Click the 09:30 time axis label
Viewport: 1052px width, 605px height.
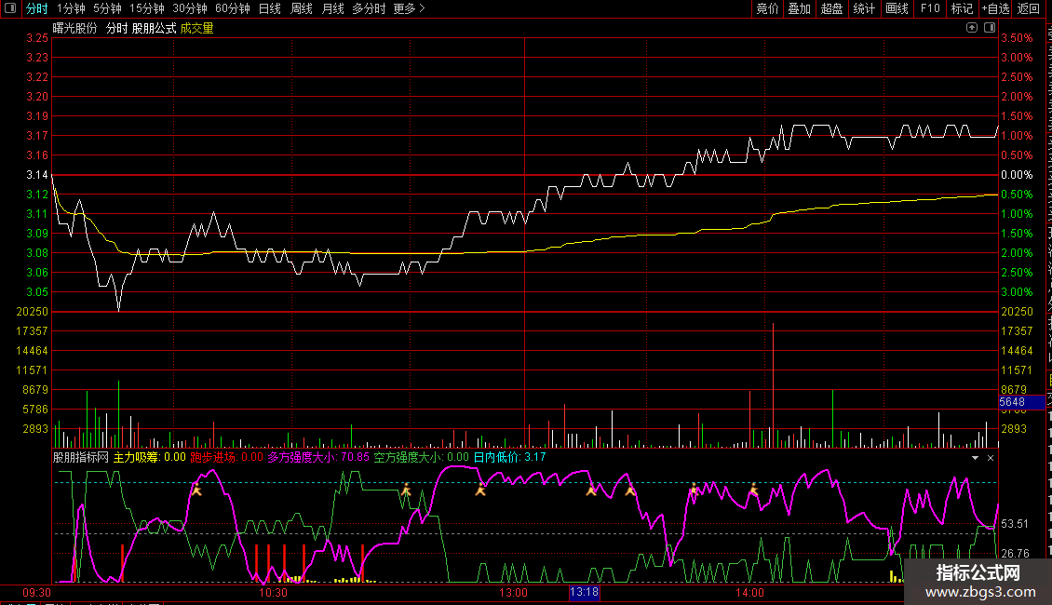pos(37,593)
